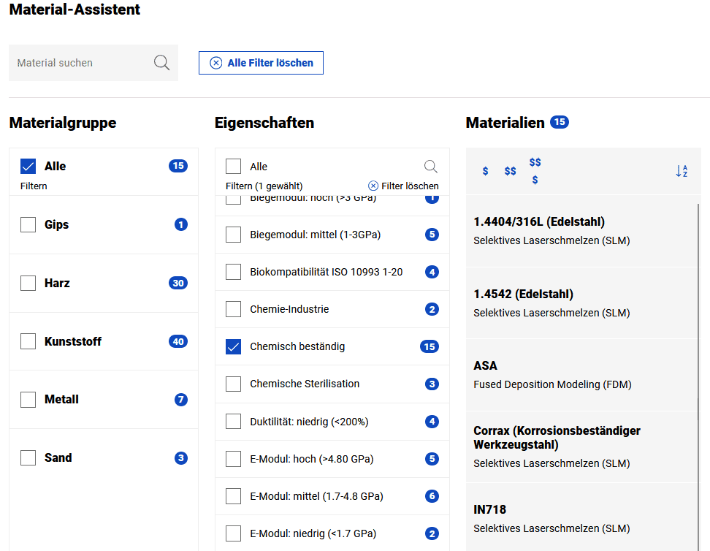Check the Harz material group
Image resolution: width=710 pixels, height=551 pixels.
click(28, 284)
